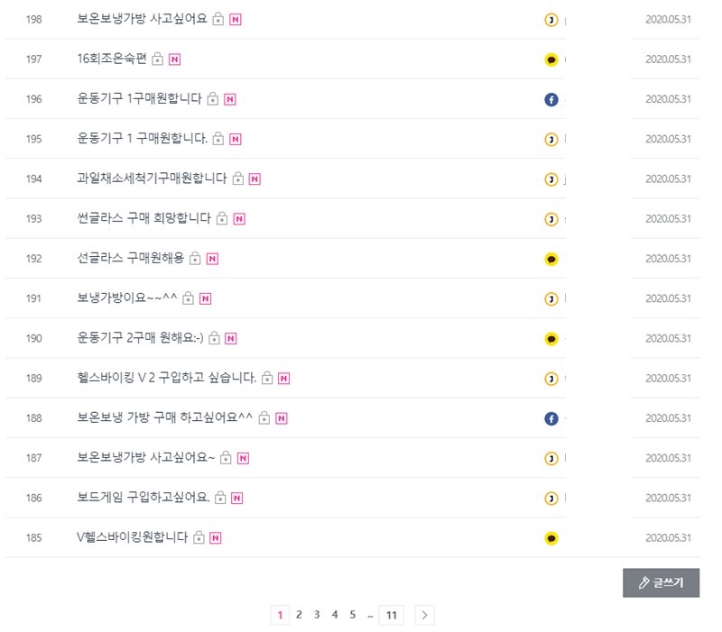Click KakaoTalk author icon on post 192
The height and width of the screenshot is (632, 722).
[551, 259]
